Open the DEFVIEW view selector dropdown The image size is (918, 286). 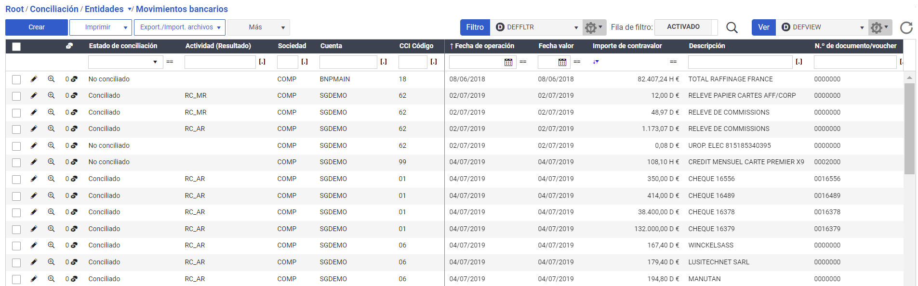(862, 27)
